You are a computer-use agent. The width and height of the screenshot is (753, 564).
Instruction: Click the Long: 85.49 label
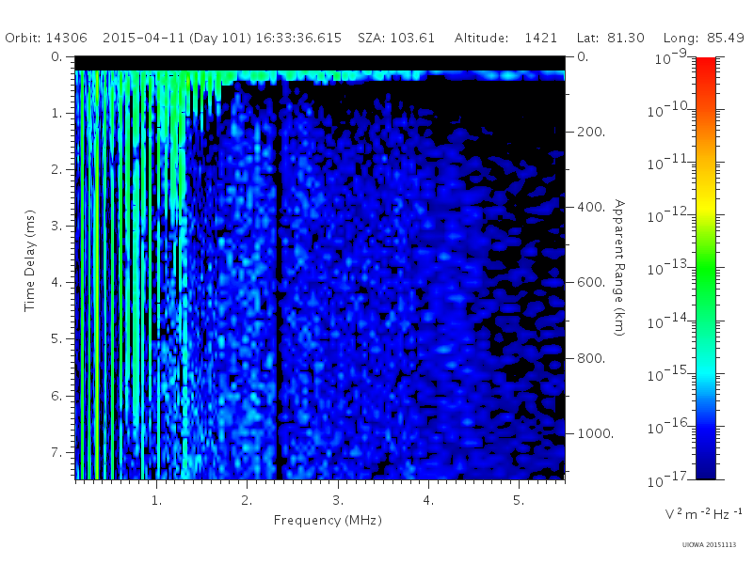click(x=703, y=39)
